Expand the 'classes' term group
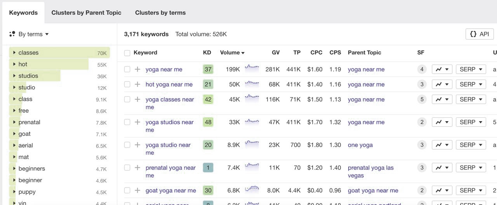The width and height of the screenshot is (497, 205). pyautogui.click(x=14, y=52)
